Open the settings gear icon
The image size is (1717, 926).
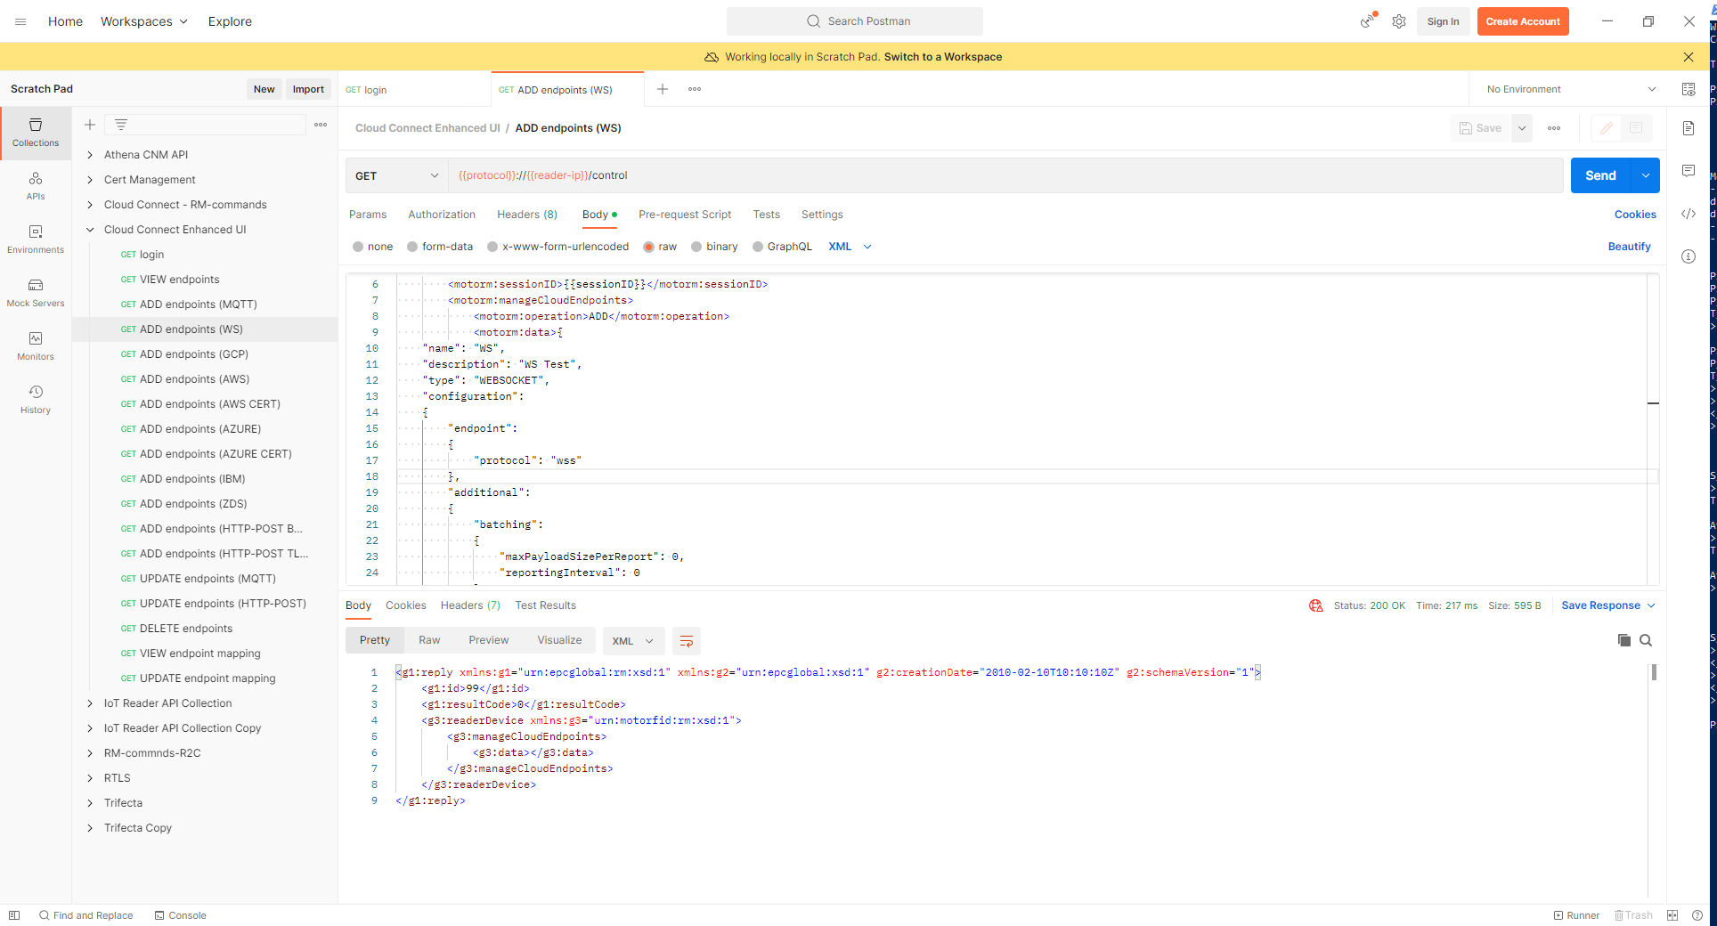tap(1399, 21)
